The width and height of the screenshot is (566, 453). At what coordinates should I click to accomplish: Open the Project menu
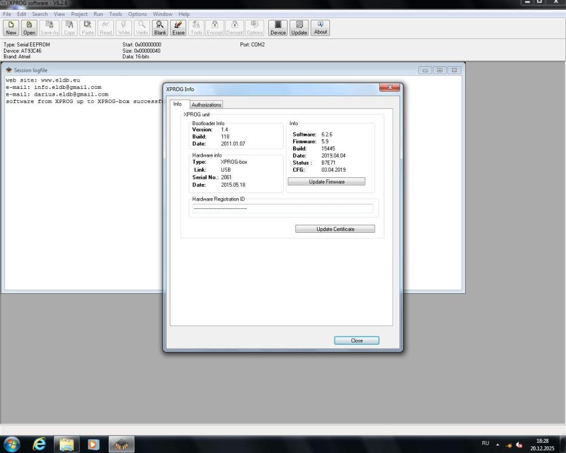(x=79, y=14)
